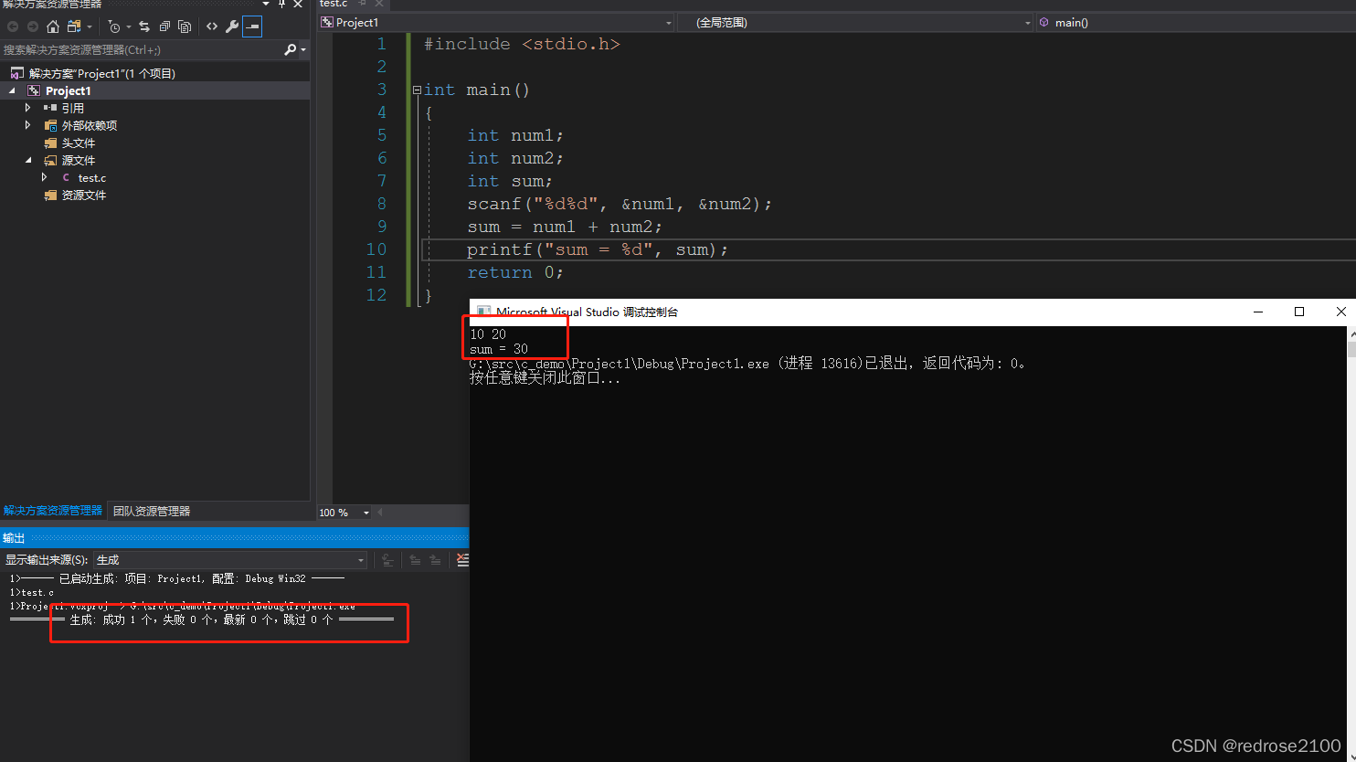Click the debug console window title icon
This screenshot has height=762, width=1356.
tap(483, 312)
